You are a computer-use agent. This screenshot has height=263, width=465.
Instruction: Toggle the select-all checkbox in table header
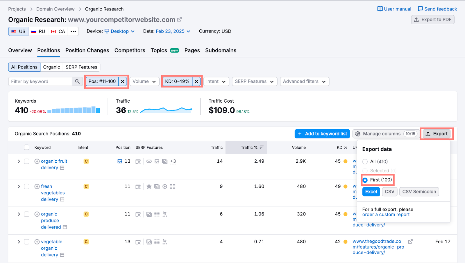point(26,147)
